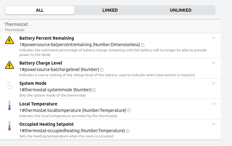
Task: Click Occupied Heating Setpoint thermometer icon
Action: [x=10, y=126]
